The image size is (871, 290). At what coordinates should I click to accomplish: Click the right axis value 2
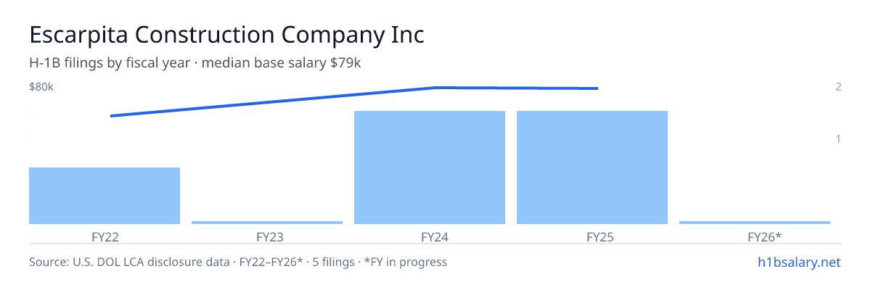(x=838, y=87)
